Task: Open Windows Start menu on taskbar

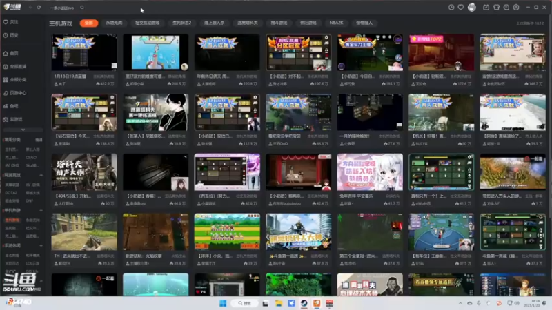Action: point(223,303)
